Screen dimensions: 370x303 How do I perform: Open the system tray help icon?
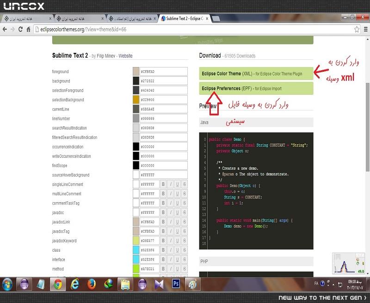point(322,284)
